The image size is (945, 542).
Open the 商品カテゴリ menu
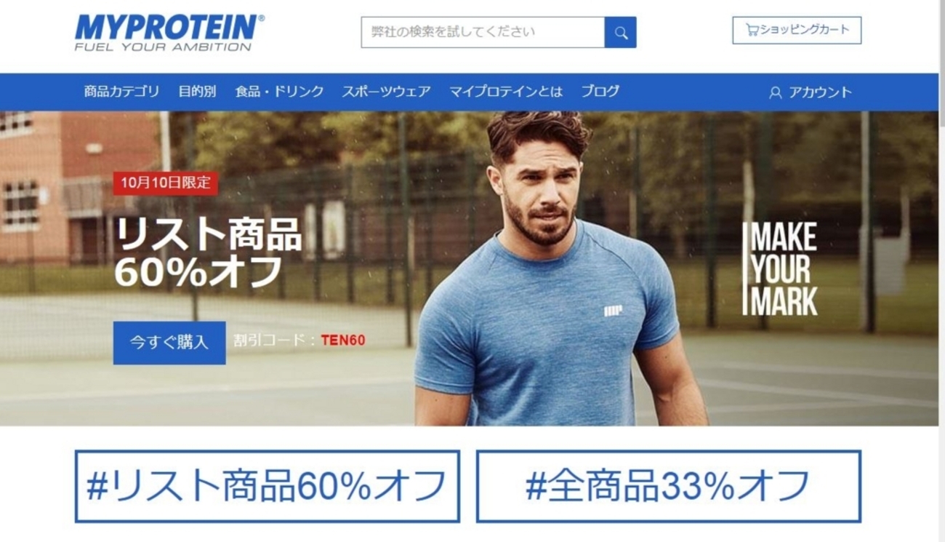pos(121,92)
